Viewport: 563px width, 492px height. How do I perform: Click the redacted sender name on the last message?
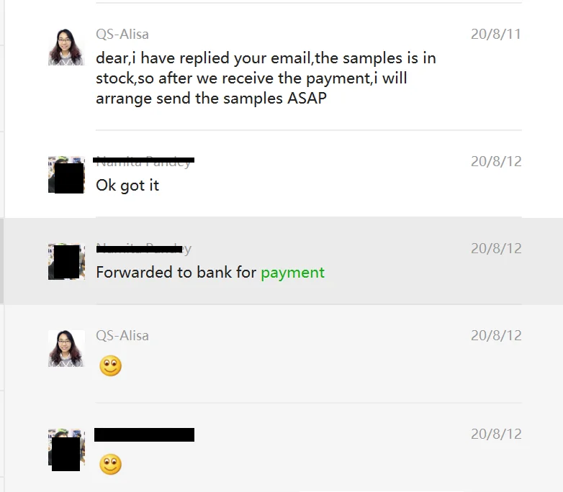point(144,434)
